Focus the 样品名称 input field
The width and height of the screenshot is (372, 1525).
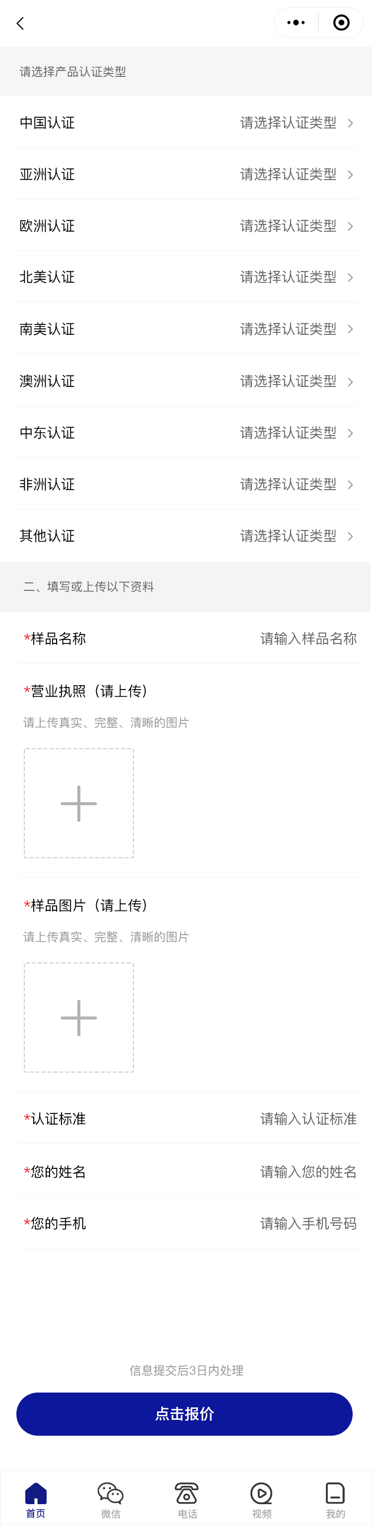coord(308,638)
